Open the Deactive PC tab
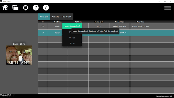174x98 pixels. 67,17
